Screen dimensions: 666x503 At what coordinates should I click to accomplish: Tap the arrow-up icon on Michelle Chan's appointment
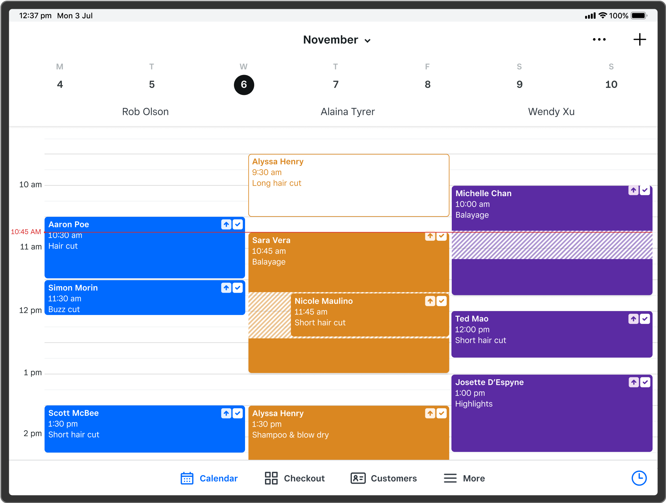pos(634,190)
